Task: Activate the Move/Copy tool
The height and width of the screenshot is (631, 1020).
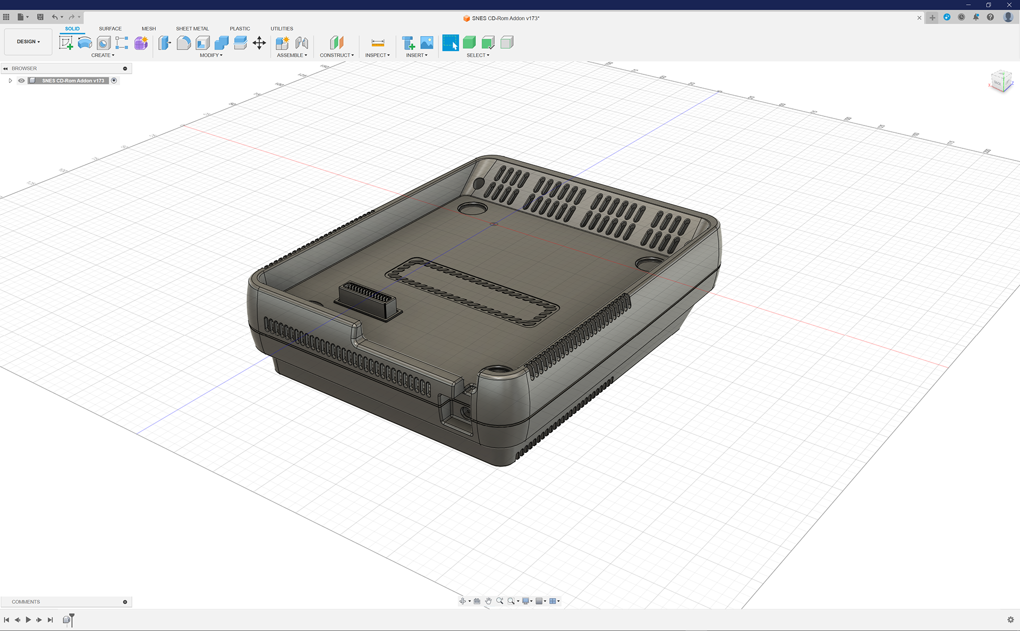Action: coord(259,43)
